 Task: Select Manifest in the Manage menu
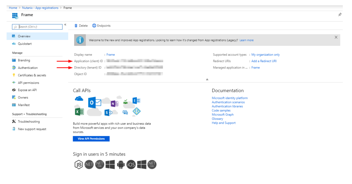(x=24, y=105)
